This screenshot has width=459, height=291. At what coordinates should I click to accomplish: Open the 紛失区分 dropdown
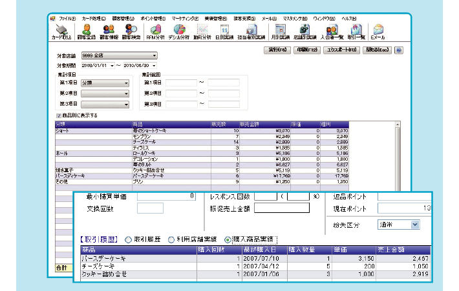tap(399, 225)
